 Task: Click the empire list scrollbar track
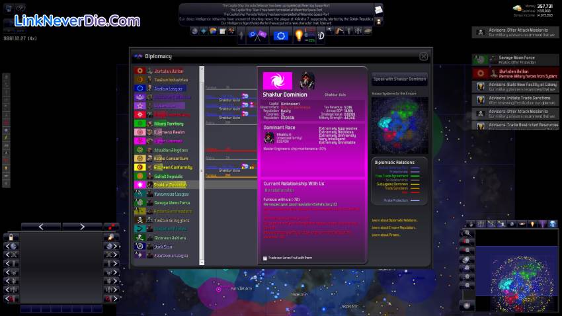[x=202, y=165]
